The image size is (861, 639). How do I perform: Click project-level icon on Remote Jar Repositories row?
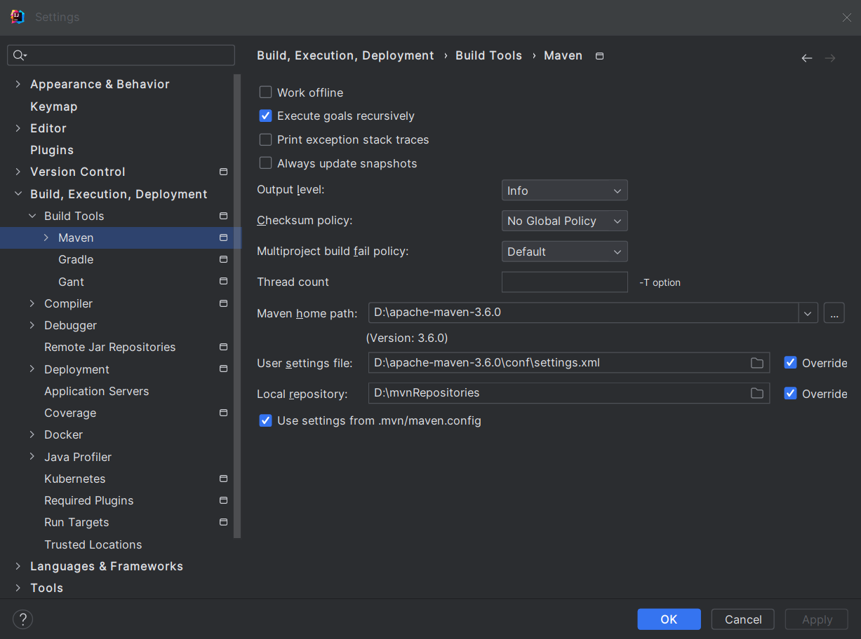223,347
